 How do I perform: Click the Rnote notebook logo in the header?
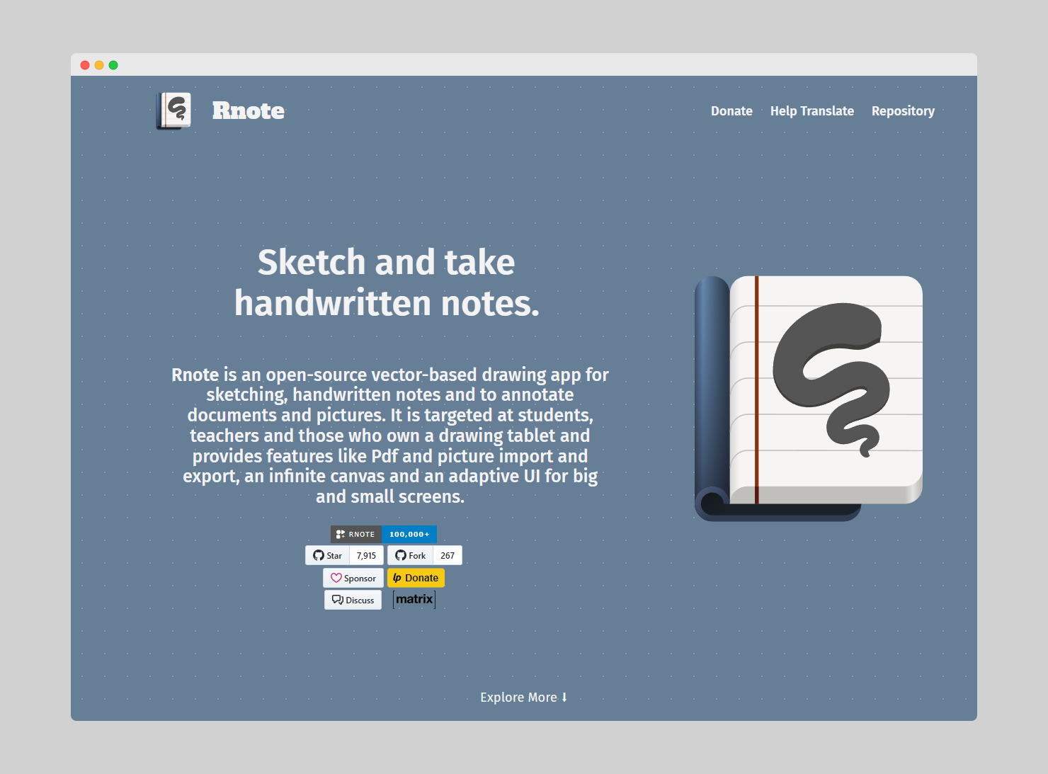(x=173, y=111)
